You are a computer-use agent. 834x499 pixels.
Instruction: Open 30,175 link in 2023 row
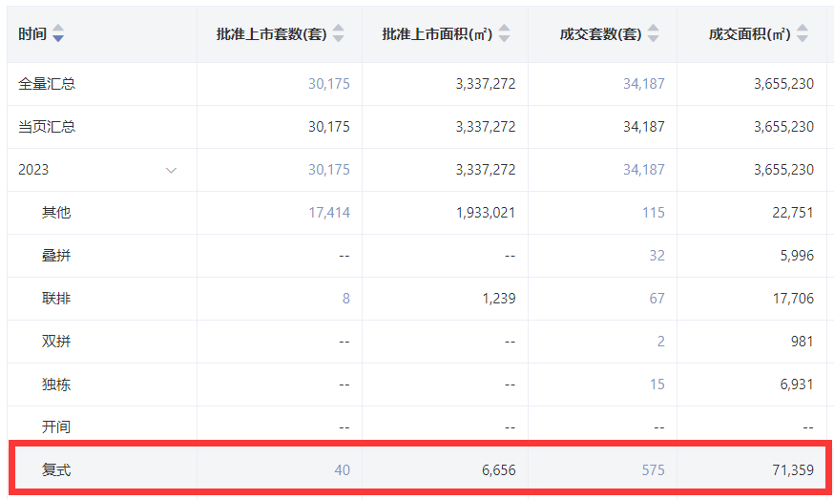coord(329,170)
